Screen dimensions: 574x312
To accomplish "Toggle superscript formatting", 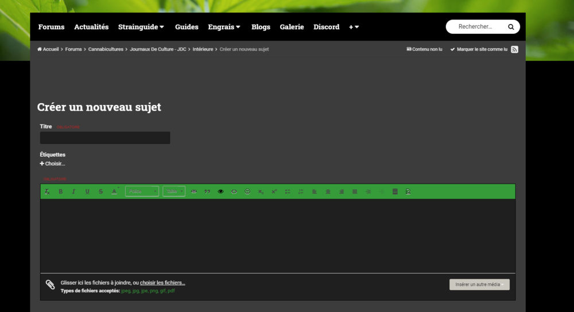I will pyautogui.click(x=274, y=192).
